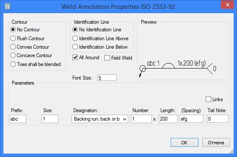Select Identification Line Above
This screenshot has width=237, height=157.
tap(75, 39)
